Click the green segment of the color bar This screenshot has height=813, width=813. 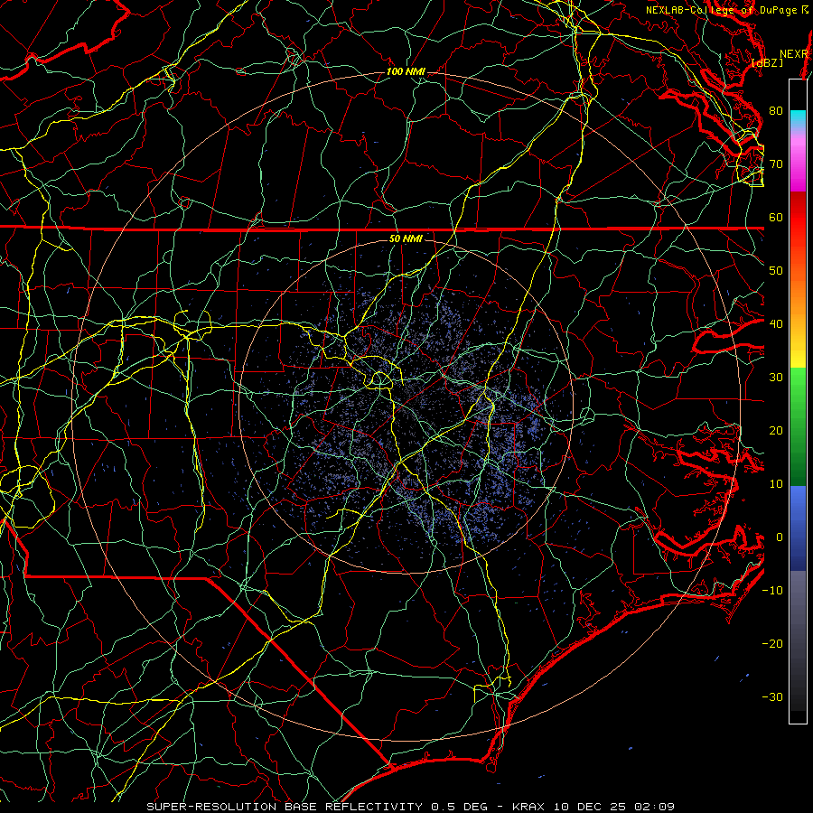tap(798, 426)
